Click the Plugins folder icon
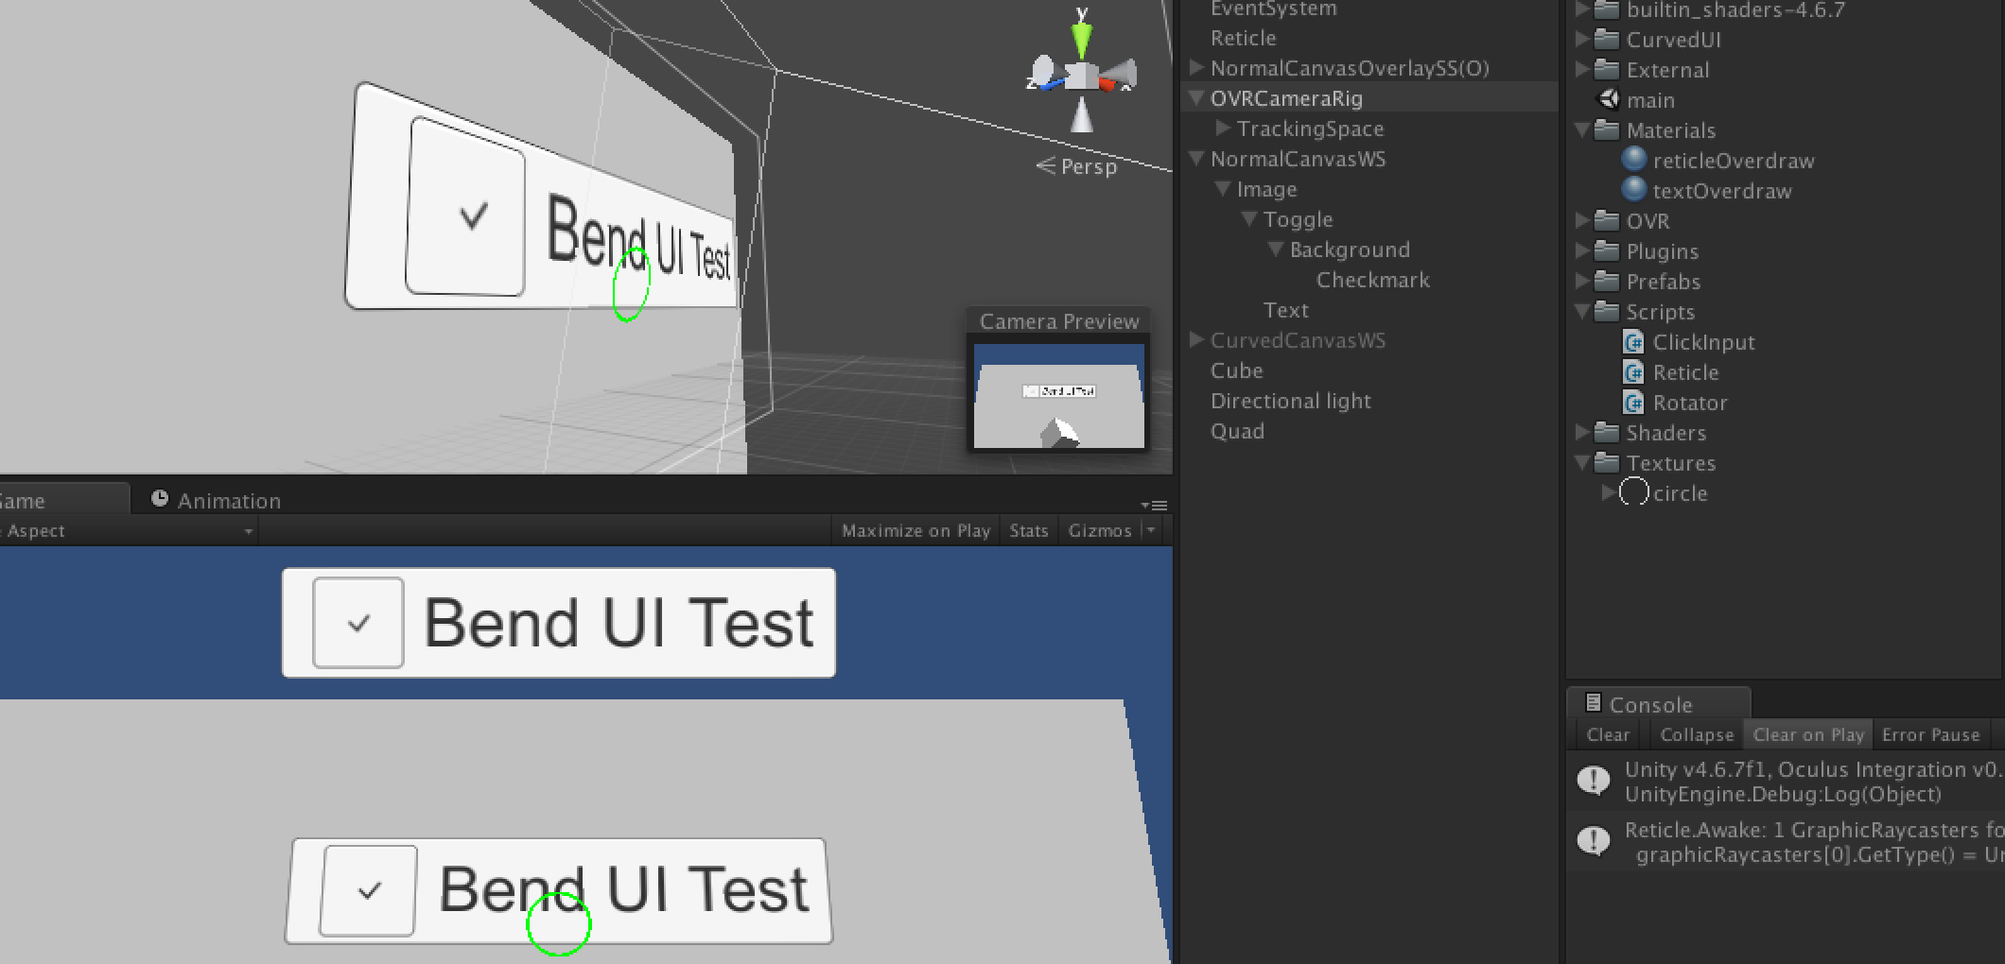2005x964 pixels. coord(1607,251)
